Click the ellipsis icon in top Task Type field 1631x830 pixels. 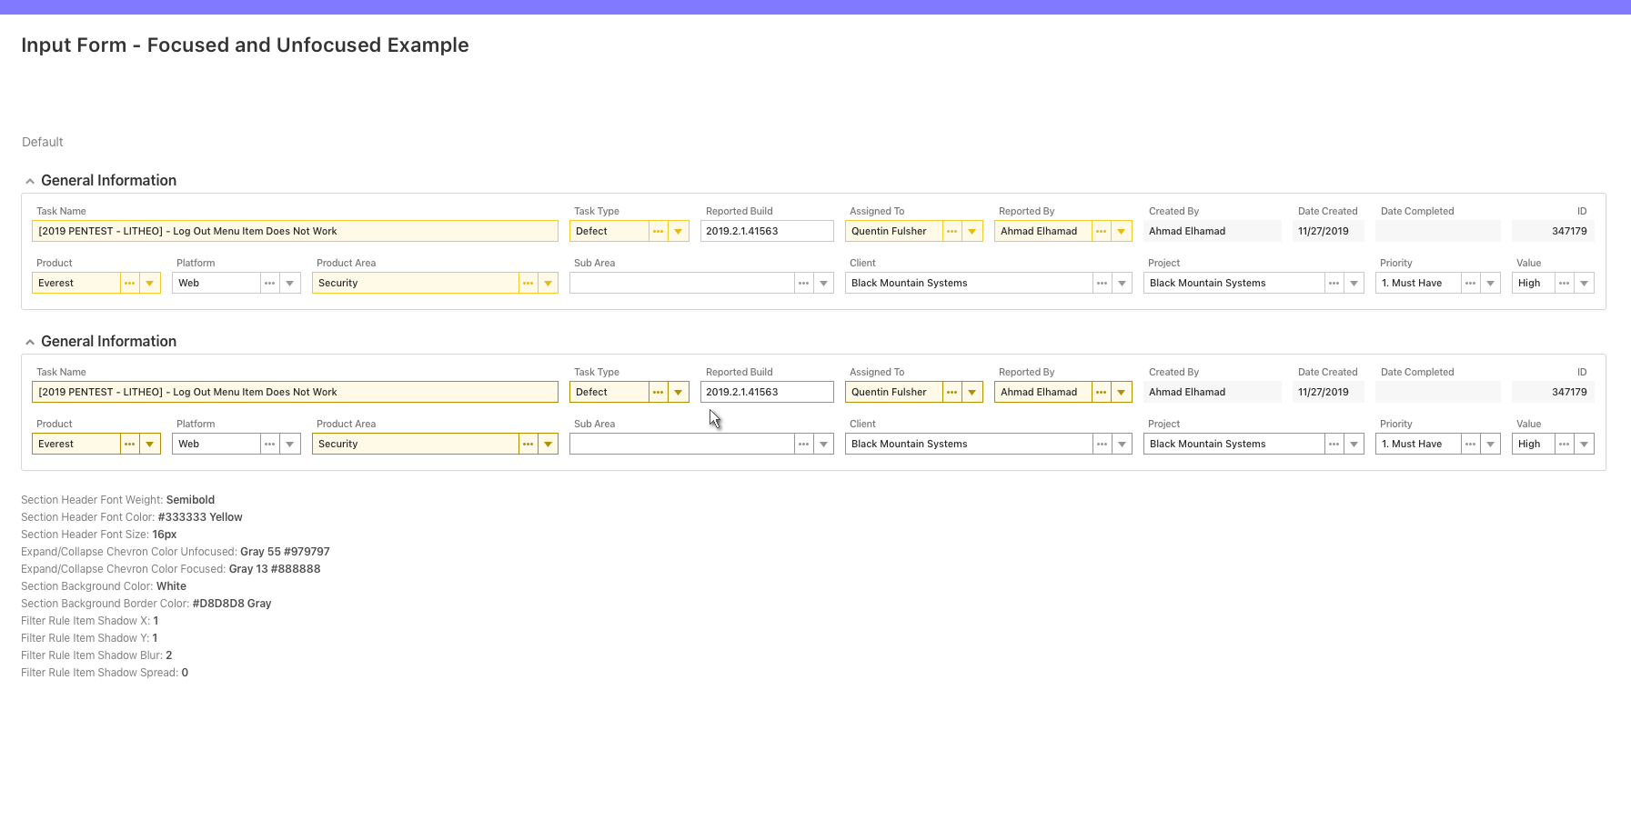[658, 231]
